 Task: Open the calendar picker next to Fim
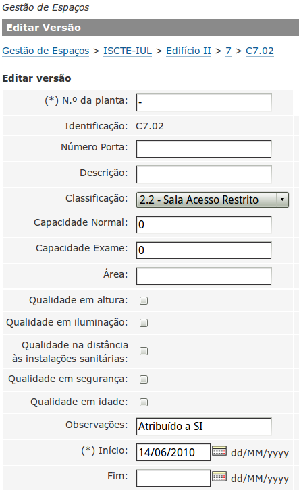(x=219, y=477)
